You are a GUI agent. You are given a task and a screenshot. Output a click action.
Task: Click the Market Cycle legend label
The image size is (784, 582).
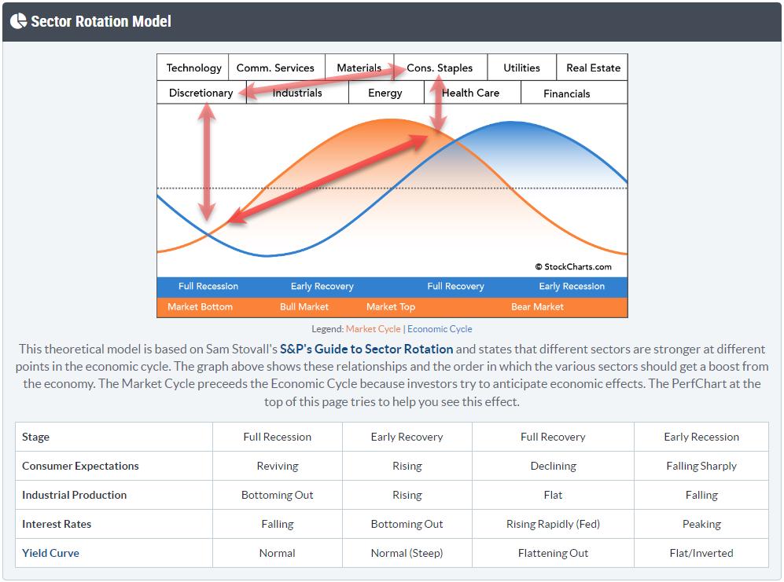pos(373,329)
